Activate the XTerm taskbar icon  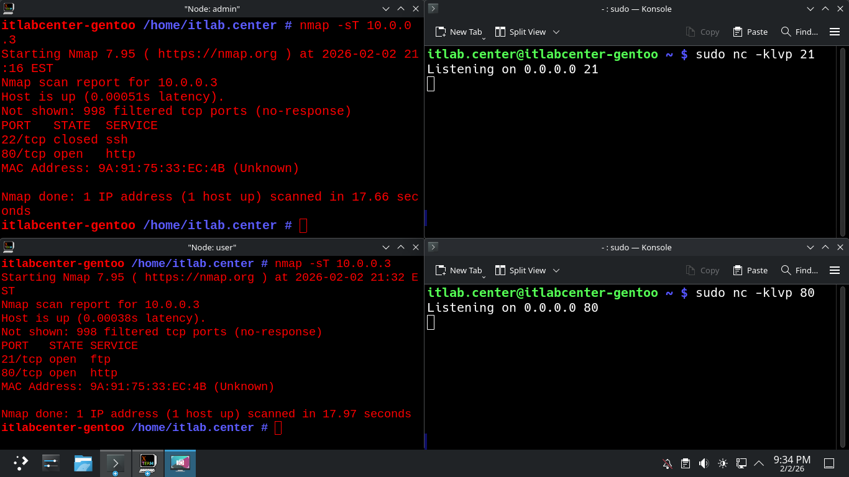tap(148, 463)
